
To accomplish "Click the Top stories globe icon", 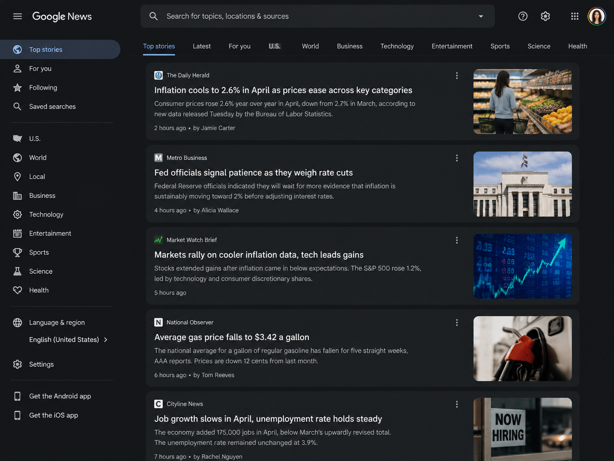I will pyautogui.click(x=17, y=50).
